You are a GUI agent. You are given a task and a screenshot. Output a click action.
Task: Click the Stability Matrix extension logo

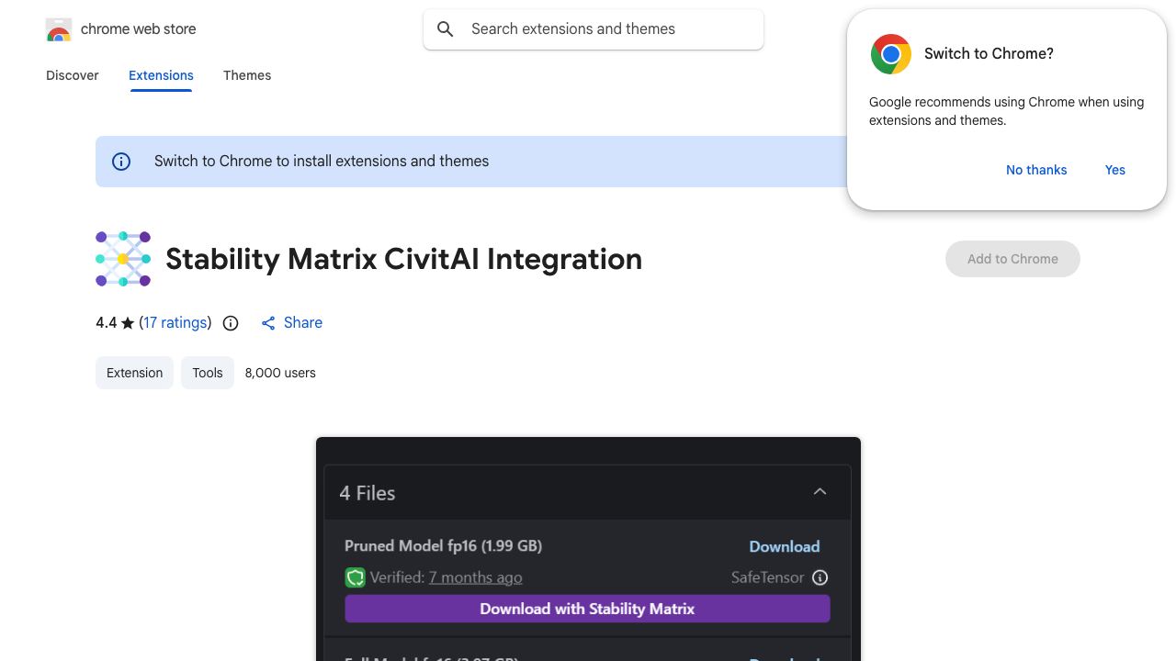(x=123, y=259)
